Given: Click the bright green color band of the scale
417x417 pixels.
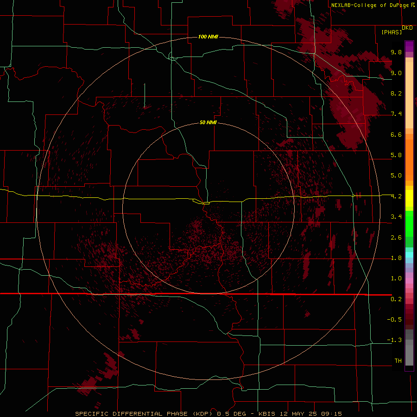Looking at the screenshot, I should point(409,223).
